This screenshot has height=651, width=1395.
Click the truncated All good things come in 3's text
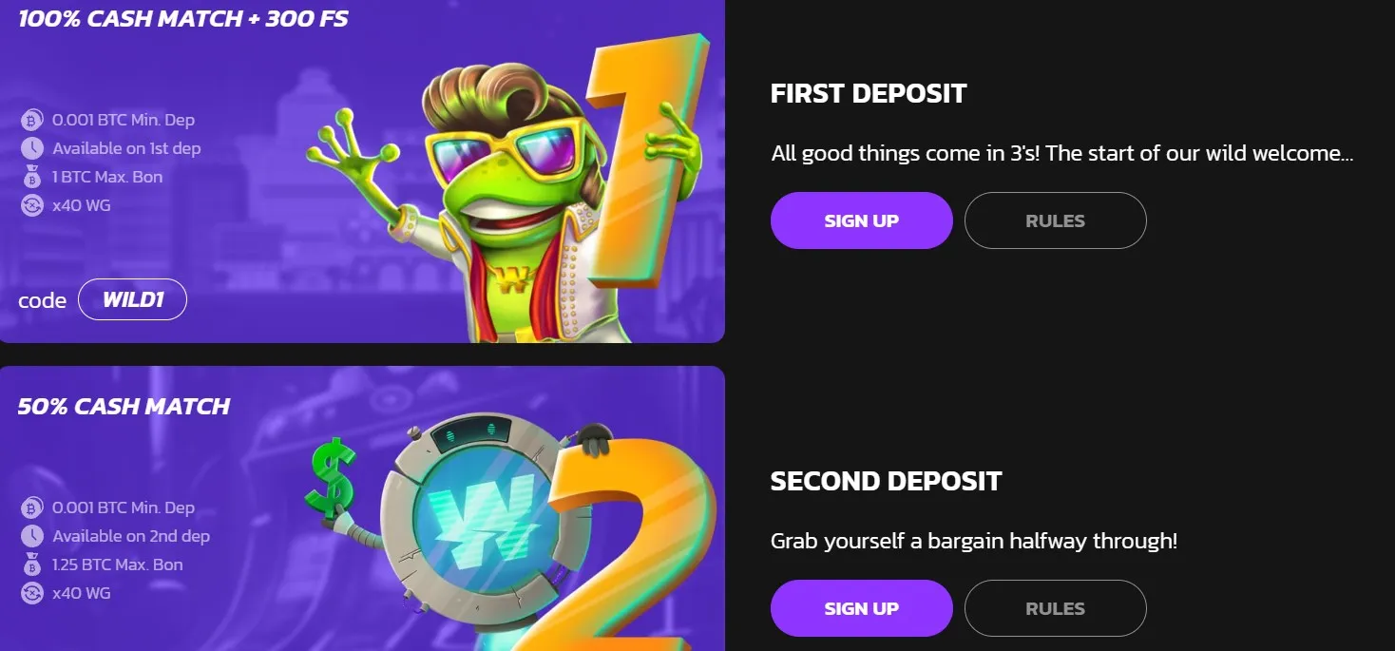tap(1062, 153)
